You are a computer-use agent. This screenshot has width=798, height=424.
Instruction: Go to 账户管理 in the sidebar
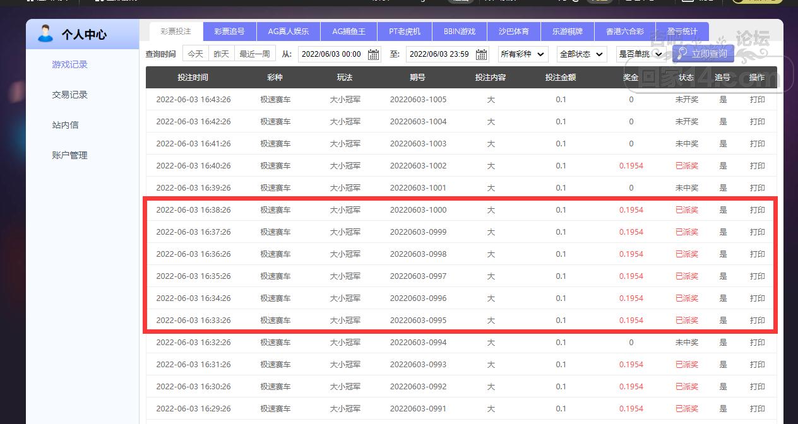point(69,155)
